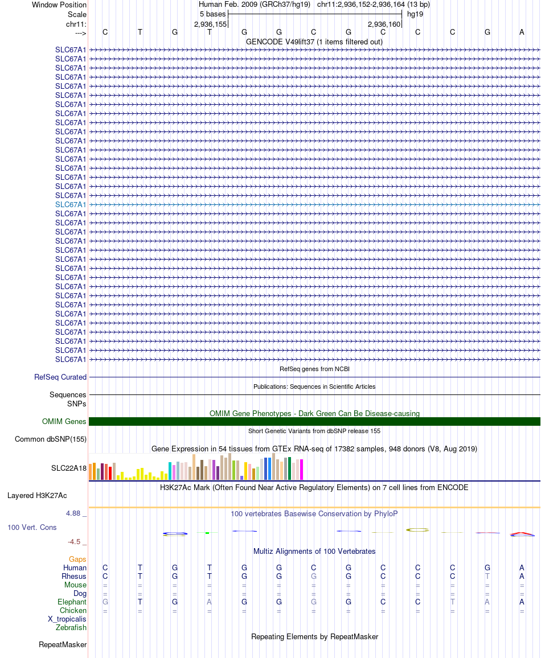Viewport: 541px width, 658px height.
Task: Click the 4.88 PhyloP upper scale value
Action: pos(73,513)
